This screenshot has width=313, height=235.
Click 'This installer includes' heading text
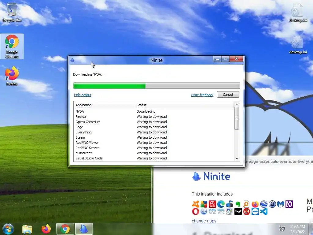(212, 194)
